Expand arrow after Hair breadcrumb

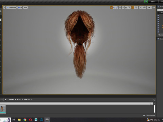[x=22, y=100]
